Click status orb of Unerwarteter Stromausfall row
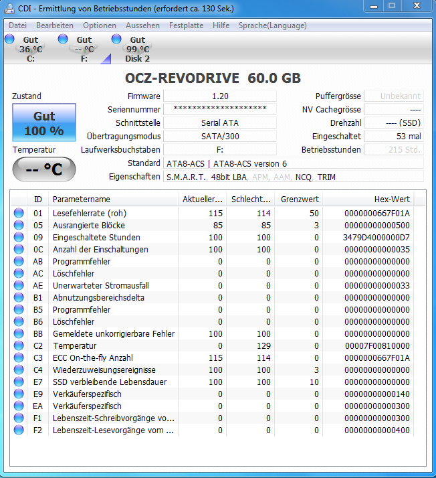The image size is (436, 478). 19,285
